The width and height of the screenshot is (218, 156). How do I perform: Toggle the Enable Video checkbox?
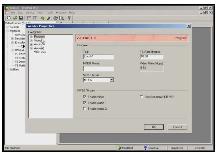84,97
